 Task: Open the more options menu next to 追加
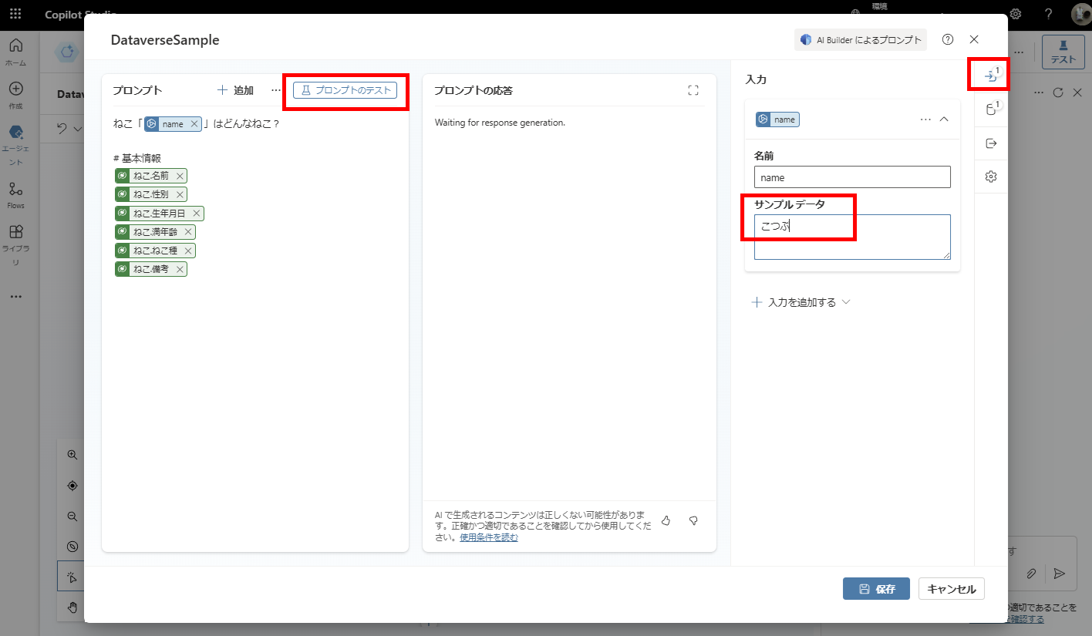pos(275,89)
